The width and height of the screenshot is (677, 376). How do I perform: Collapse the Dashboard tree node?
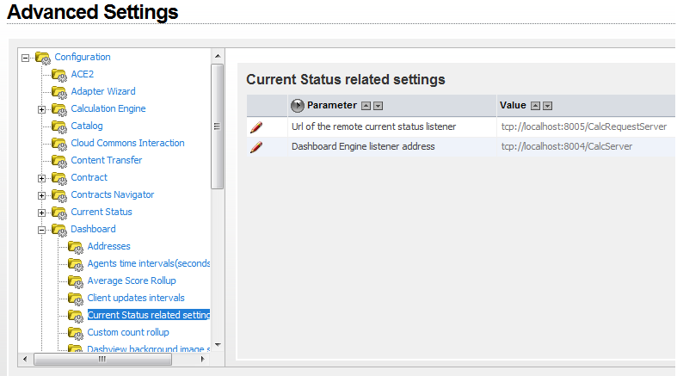click(42, 230)
